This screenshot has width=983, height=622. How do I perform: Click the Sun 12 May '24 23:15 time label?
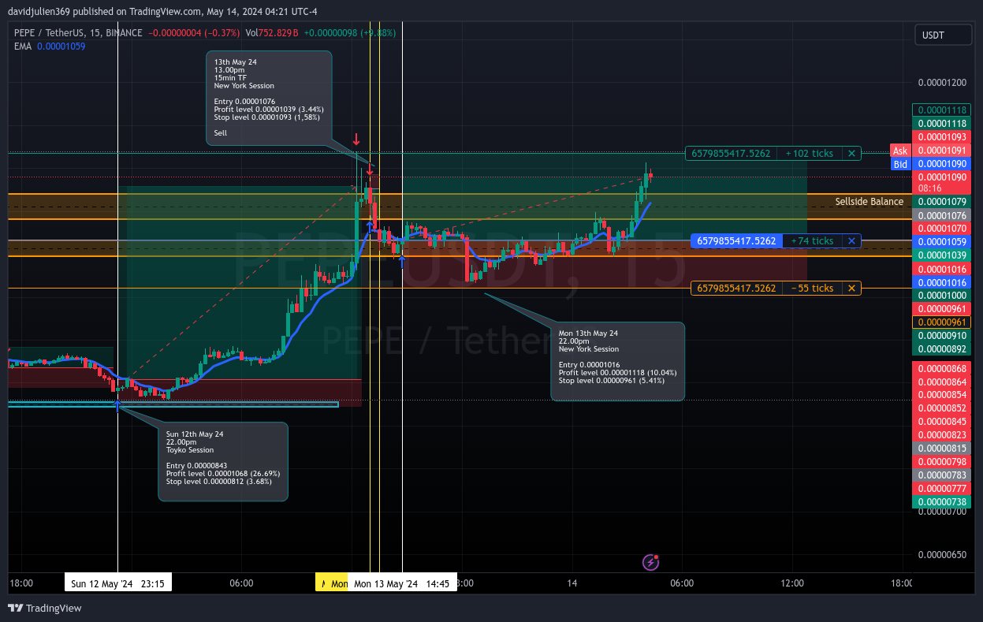117,584
